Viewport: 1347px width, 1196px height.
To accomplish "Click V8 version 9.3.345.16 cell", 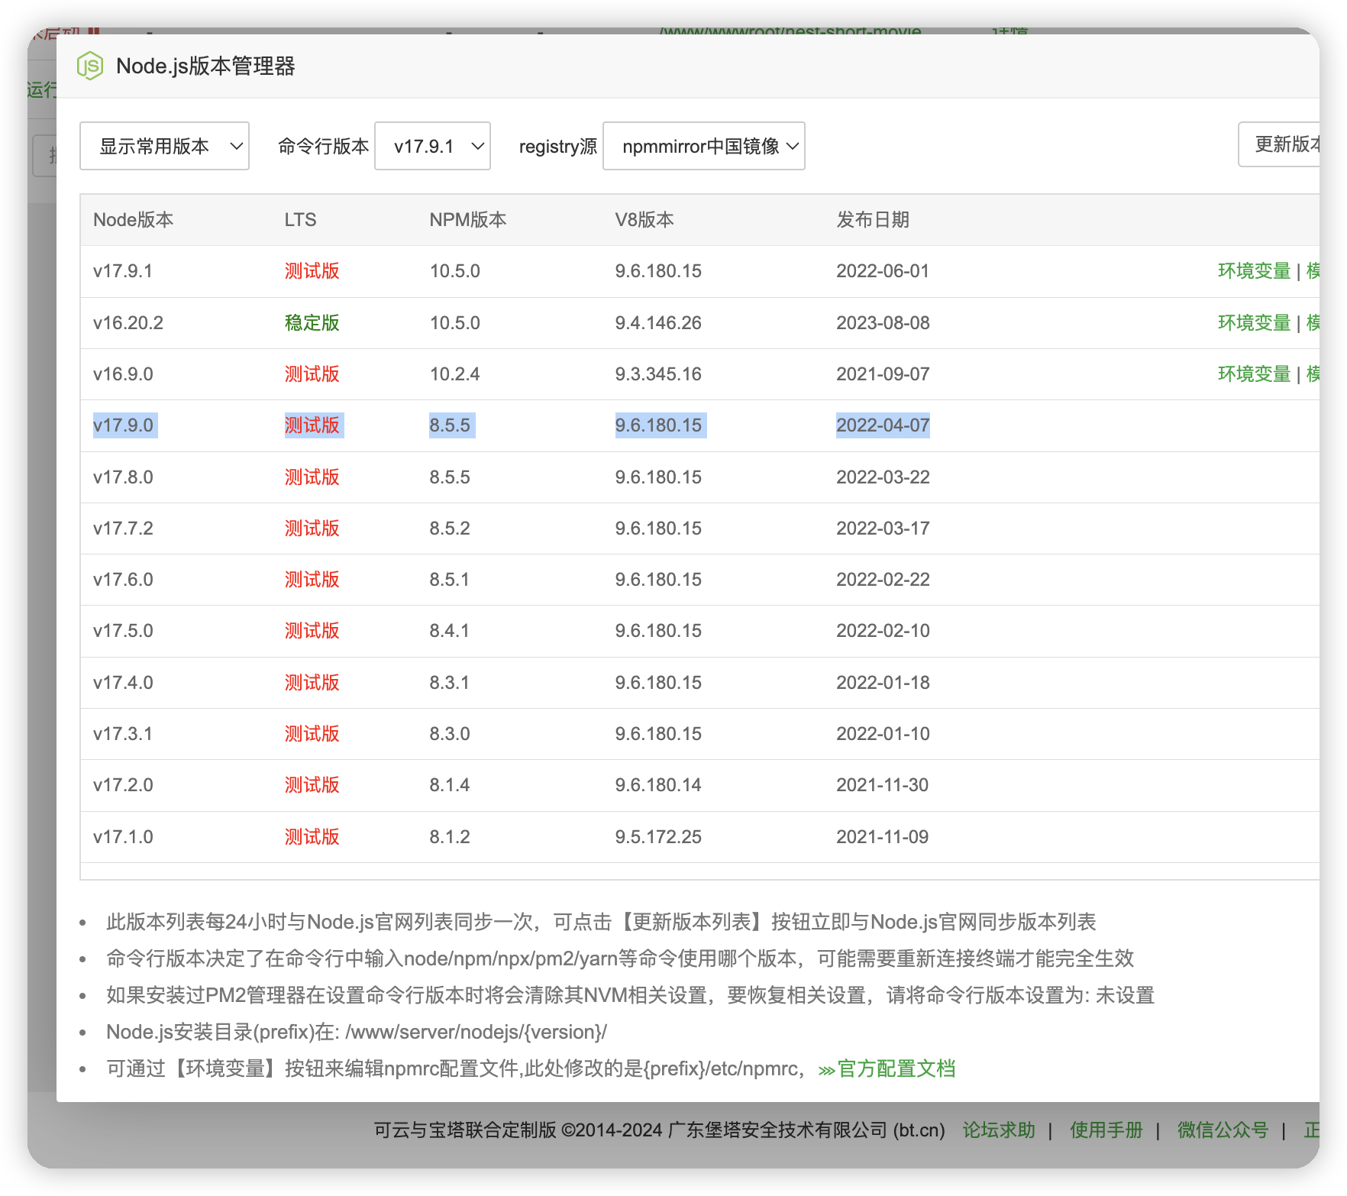I will coord(658,374).
